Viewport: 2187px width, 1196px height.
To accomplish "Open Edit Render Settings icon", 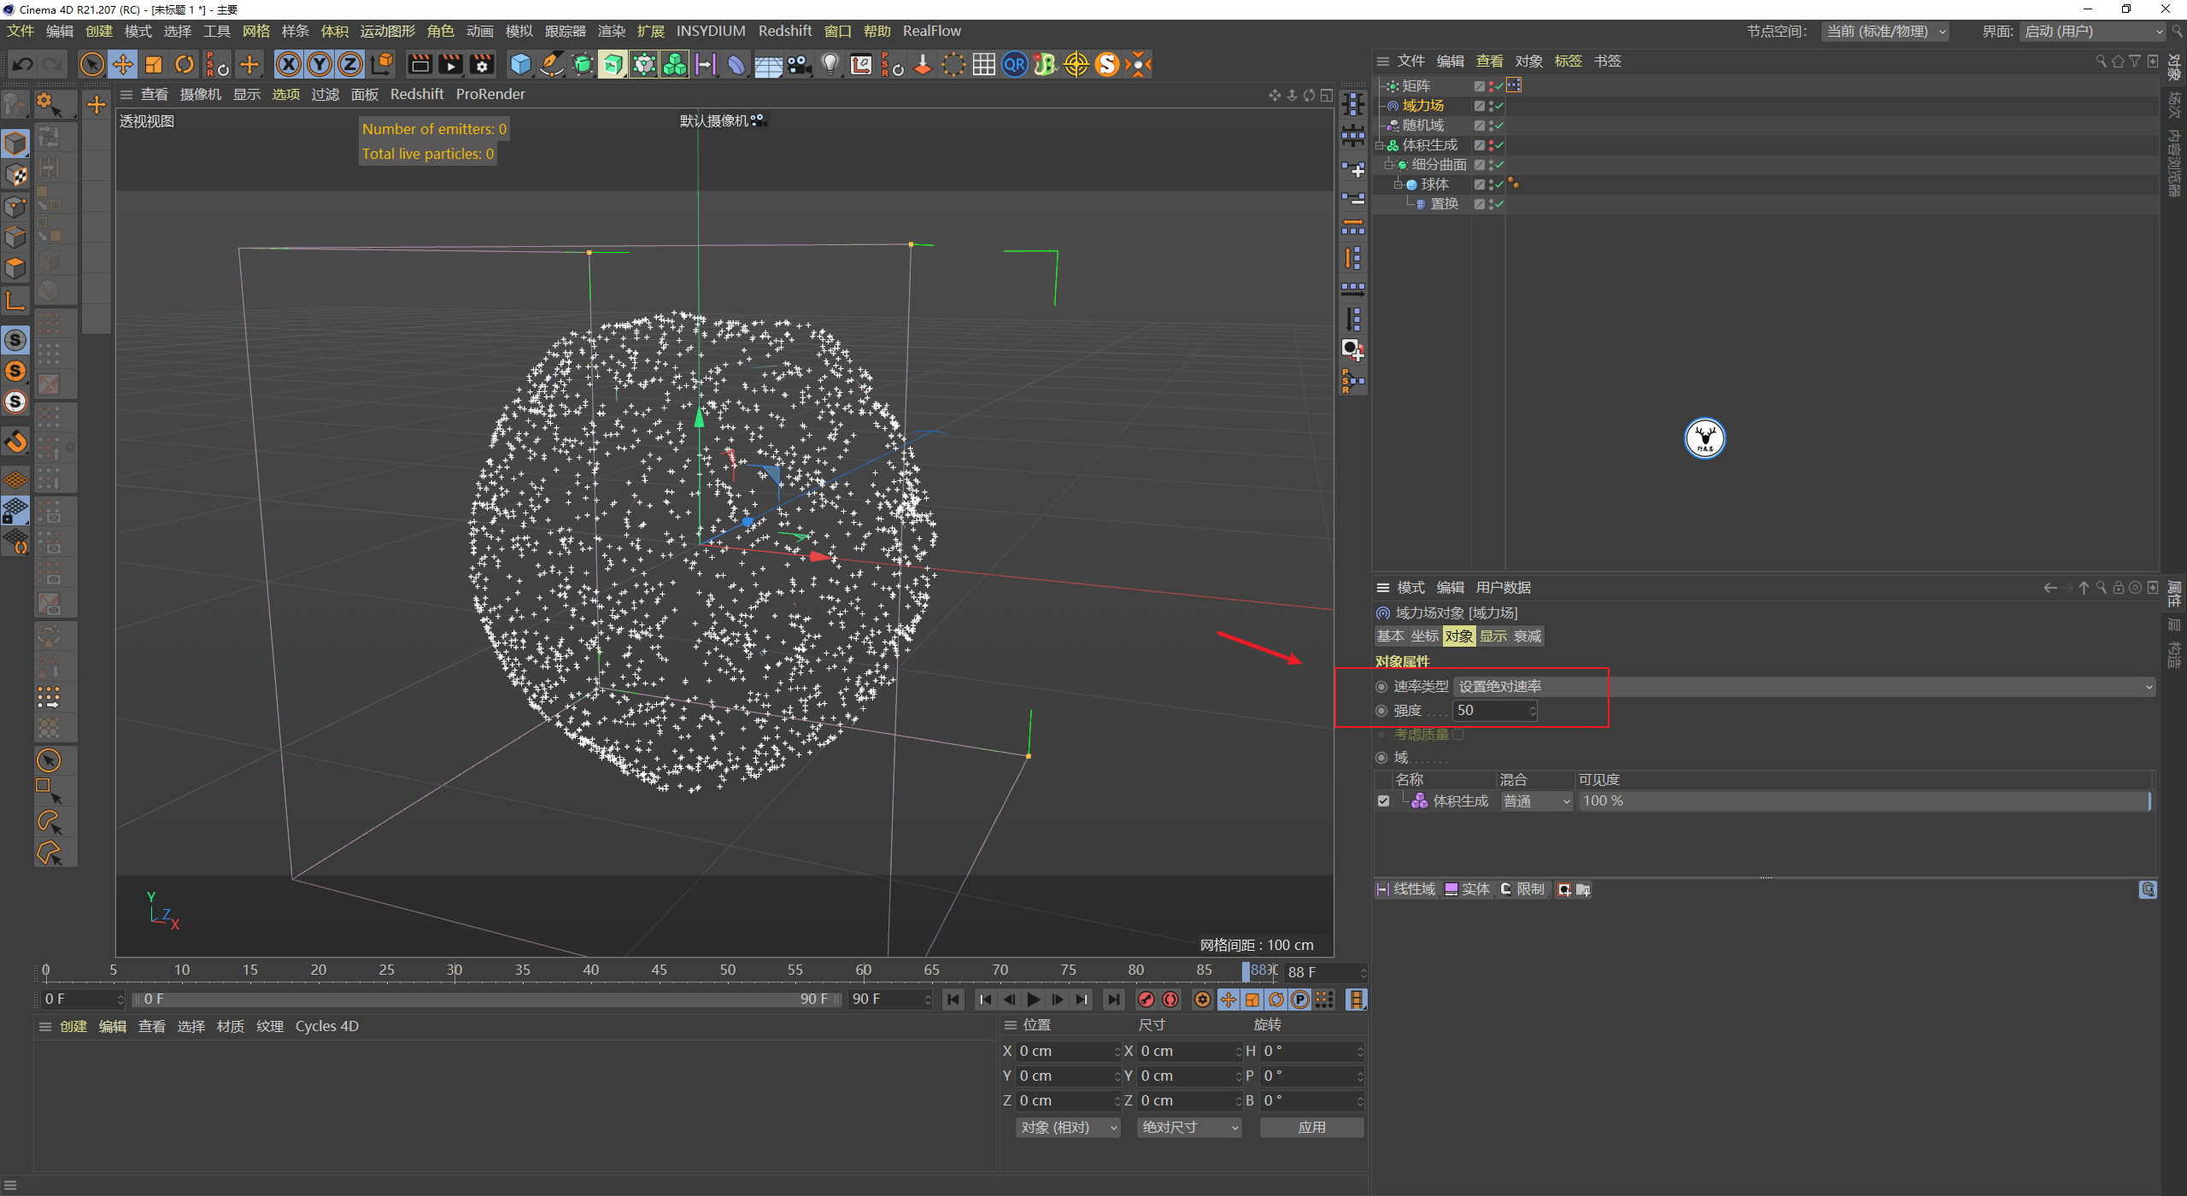I will coord(482,64).
